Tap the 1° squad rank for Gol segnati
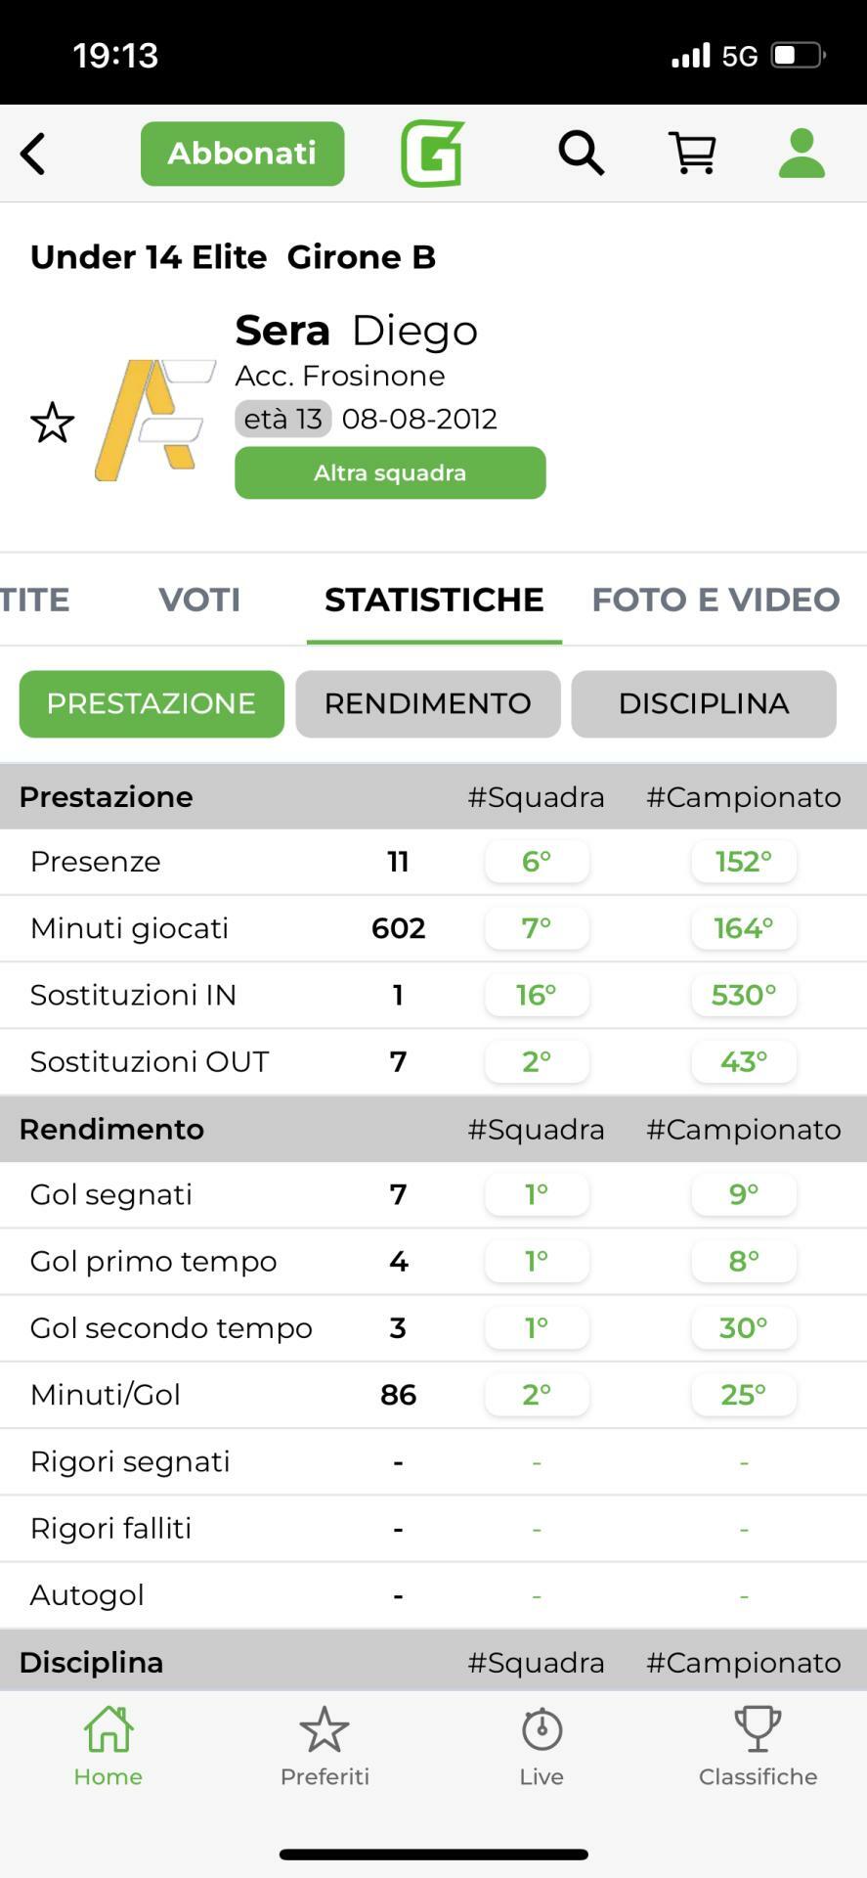 (x=537, y=1194)
